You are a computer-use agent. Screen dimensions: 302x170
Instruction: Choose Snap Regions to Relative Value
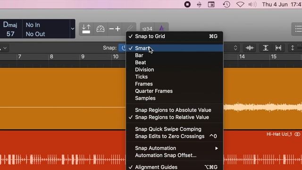point(175,117)
